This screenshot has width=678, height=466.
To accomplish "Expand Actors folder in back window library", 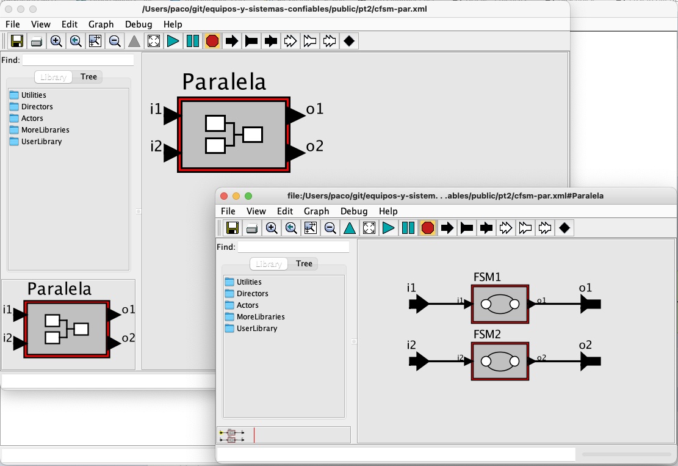I will (x=27, y=118).
